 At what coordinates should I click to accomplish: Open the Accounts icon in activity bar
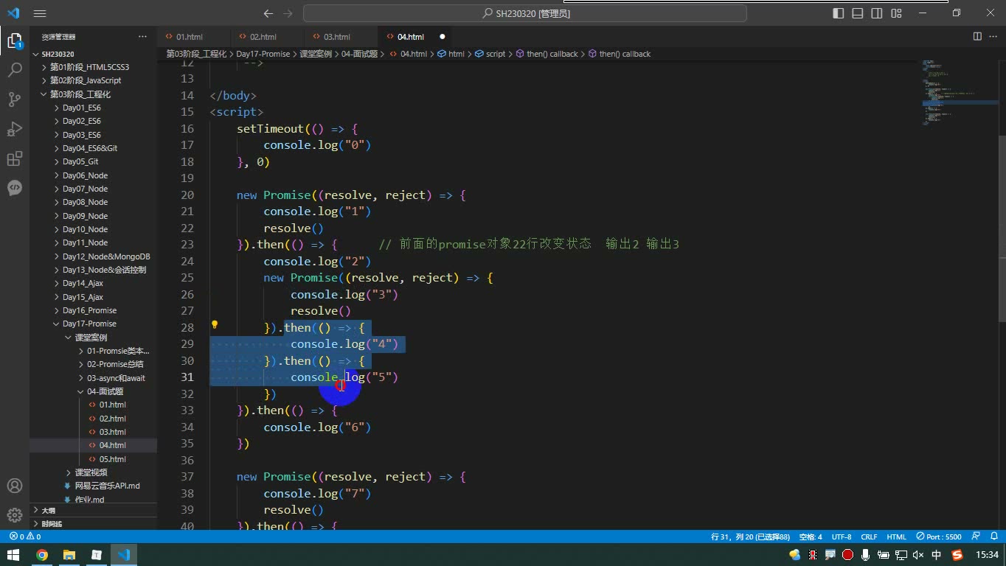pos(15,486)
